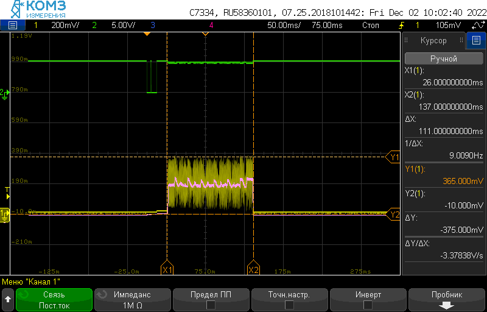Click the ΔY value -375.000mV
Viewport: 487px width, 312px height.
461,230
